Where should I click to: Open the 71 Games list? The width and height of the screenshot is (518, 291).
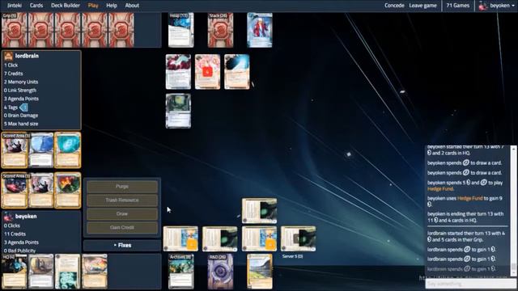click(x=457, y=6)
